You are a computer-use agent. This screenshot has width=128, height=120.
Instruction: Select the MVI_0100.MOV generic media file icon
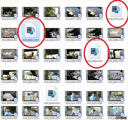pyautogui.click(x=52, y=93)
